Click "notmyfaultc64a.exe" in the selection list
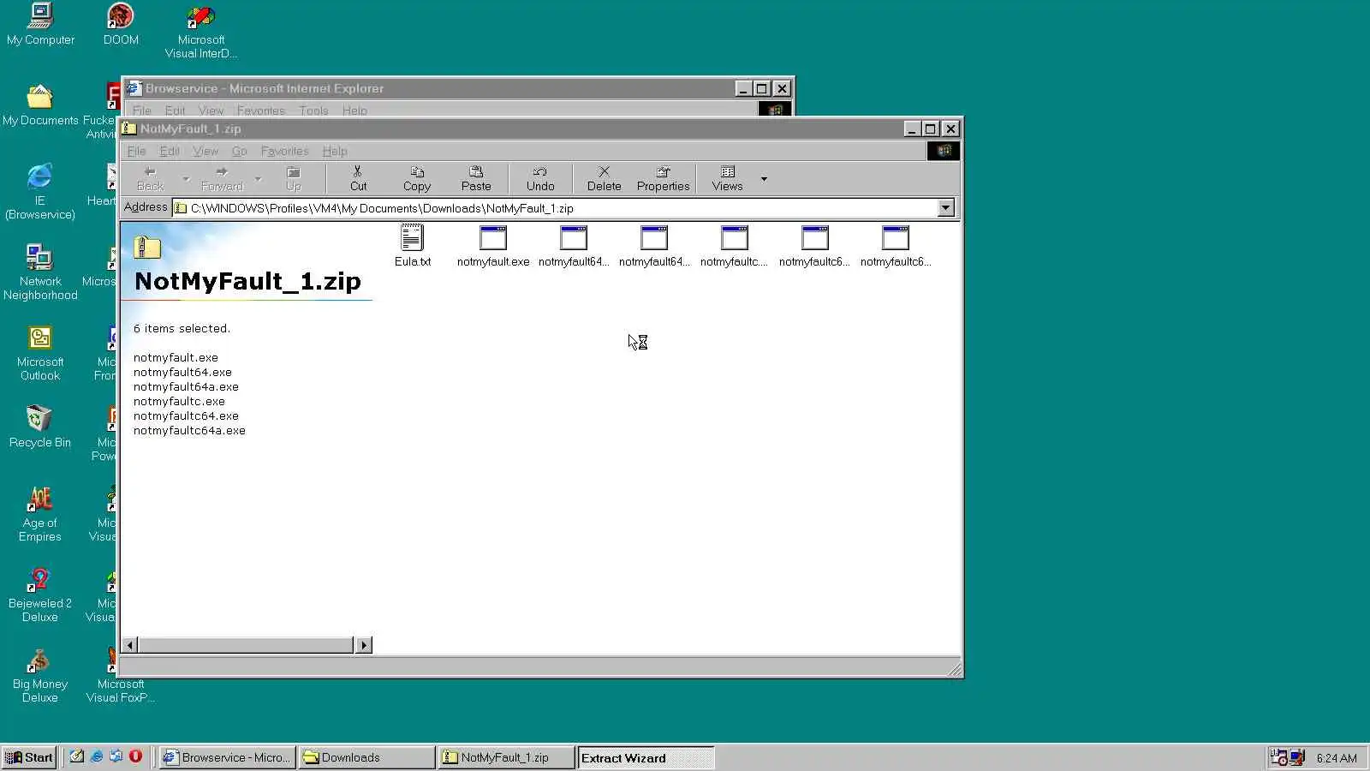This screenshot has height=771, width=1370. pyautogui.click(x=189, y=430)
